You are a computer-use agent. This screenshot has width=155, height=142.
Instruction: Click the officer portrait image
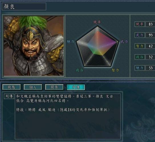tap(34, 46)
